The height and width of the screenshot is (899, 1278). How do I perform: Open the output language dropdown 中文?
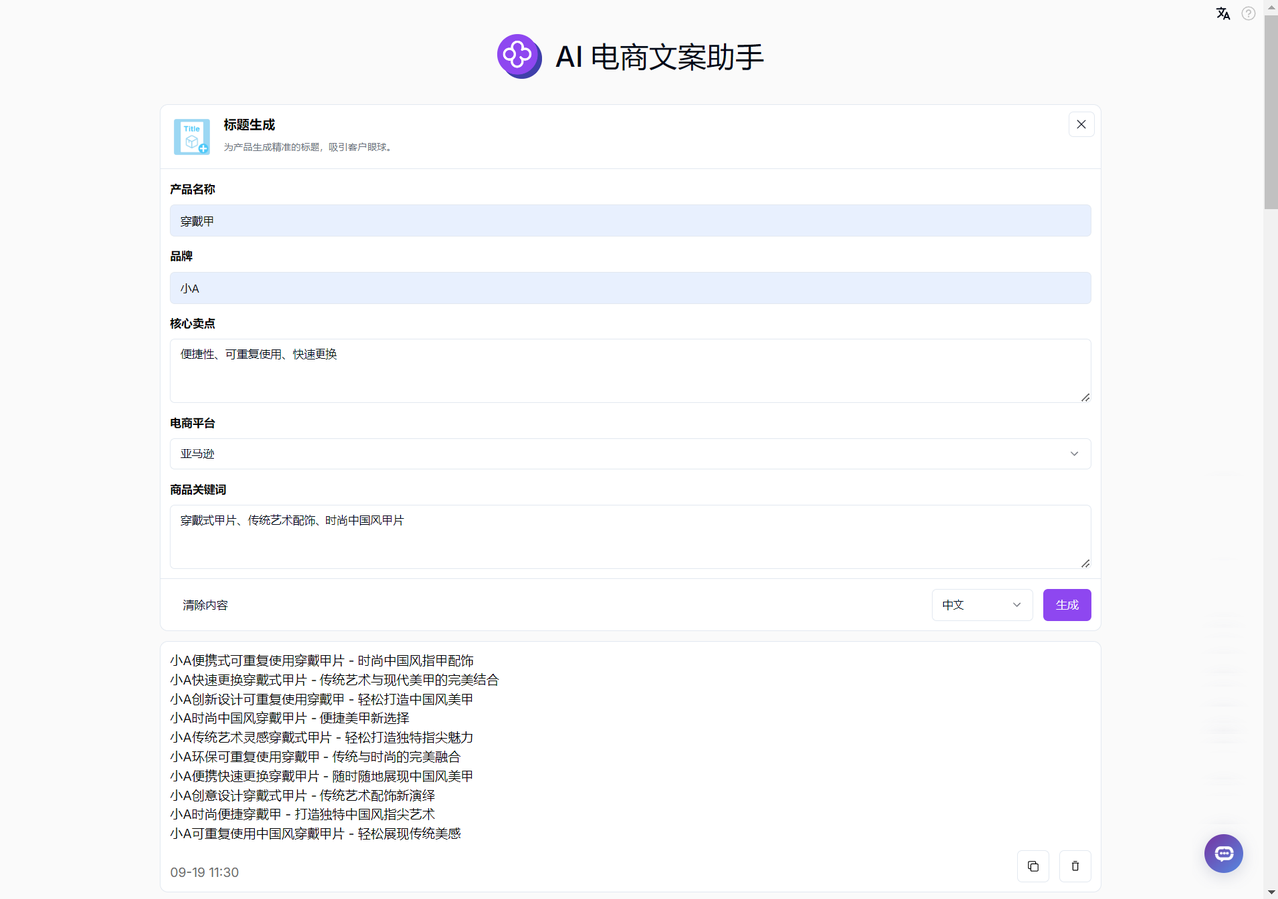982,605
